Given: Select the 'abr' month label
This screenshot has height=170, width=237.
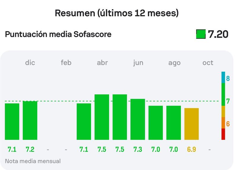Looking at the screenshot, I should (102, 62).
